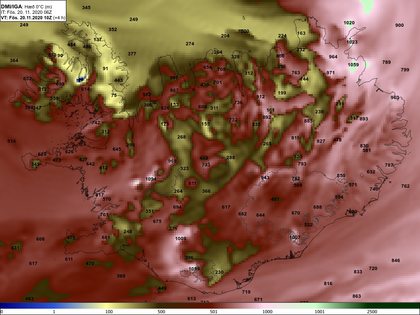Click the map value 288

(231, 157)
